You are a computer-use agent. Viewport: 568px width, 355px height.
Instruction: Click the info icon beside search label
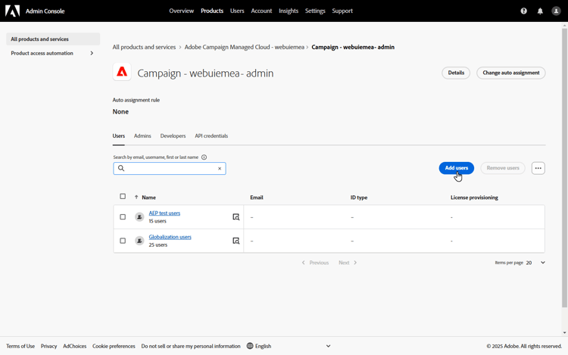pos(204,157)
